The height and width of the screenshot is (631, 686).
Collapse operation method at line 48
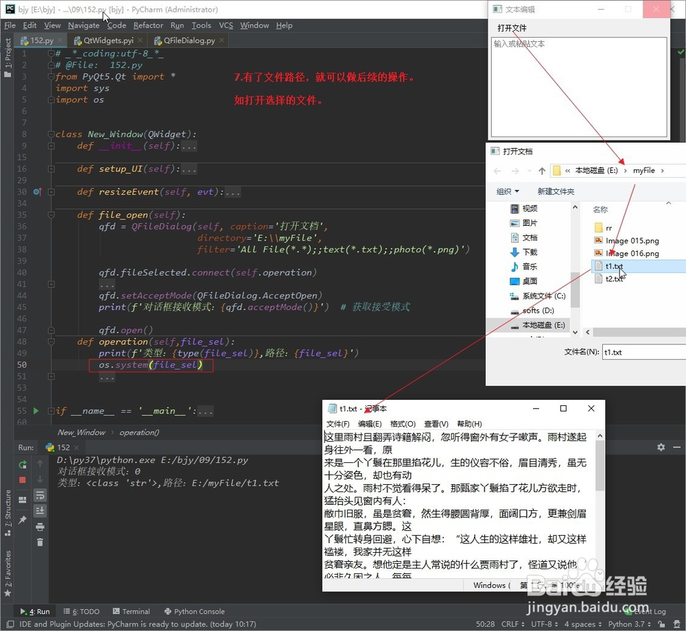(x=51, y=342)
